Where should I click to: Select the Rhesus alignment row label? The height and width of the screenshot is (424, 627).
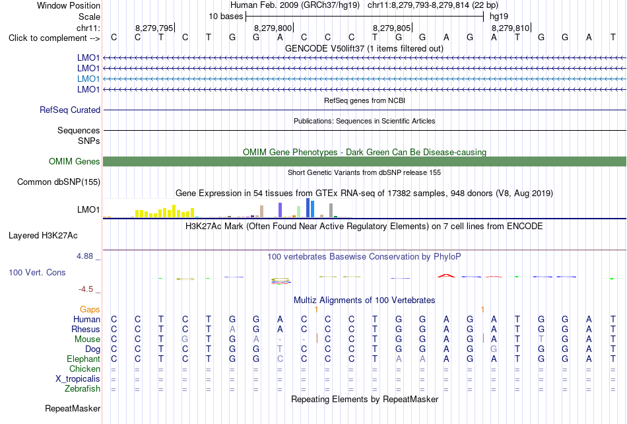coord(86,329)
